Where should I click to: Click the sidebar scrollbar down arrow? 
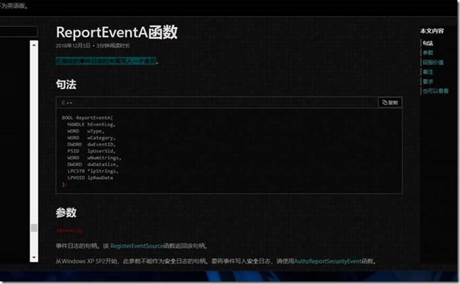[x=34, y=258]
